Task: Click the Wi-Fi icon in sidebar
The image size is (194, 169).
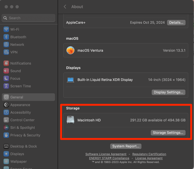Action: click(x=6, y=29)
